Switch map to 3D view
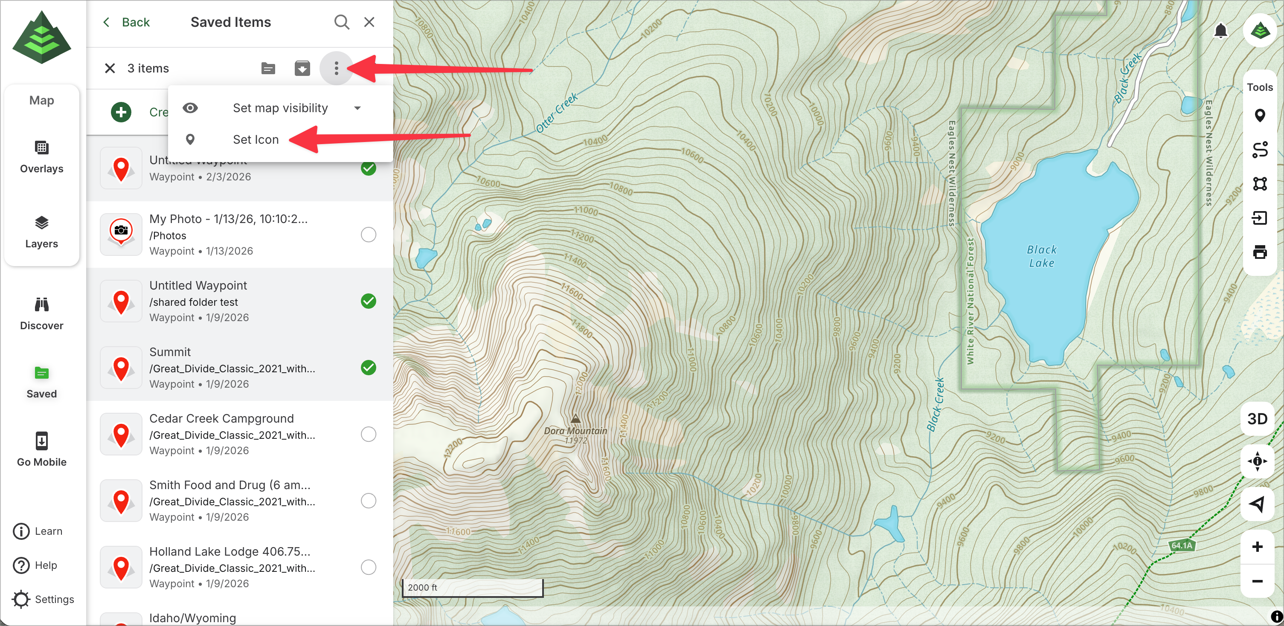 coord(1257,419)
